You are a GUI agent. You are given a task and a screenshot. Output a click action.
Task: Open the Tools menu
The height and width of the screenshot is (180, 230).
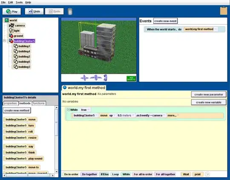(x=19, y=3)
